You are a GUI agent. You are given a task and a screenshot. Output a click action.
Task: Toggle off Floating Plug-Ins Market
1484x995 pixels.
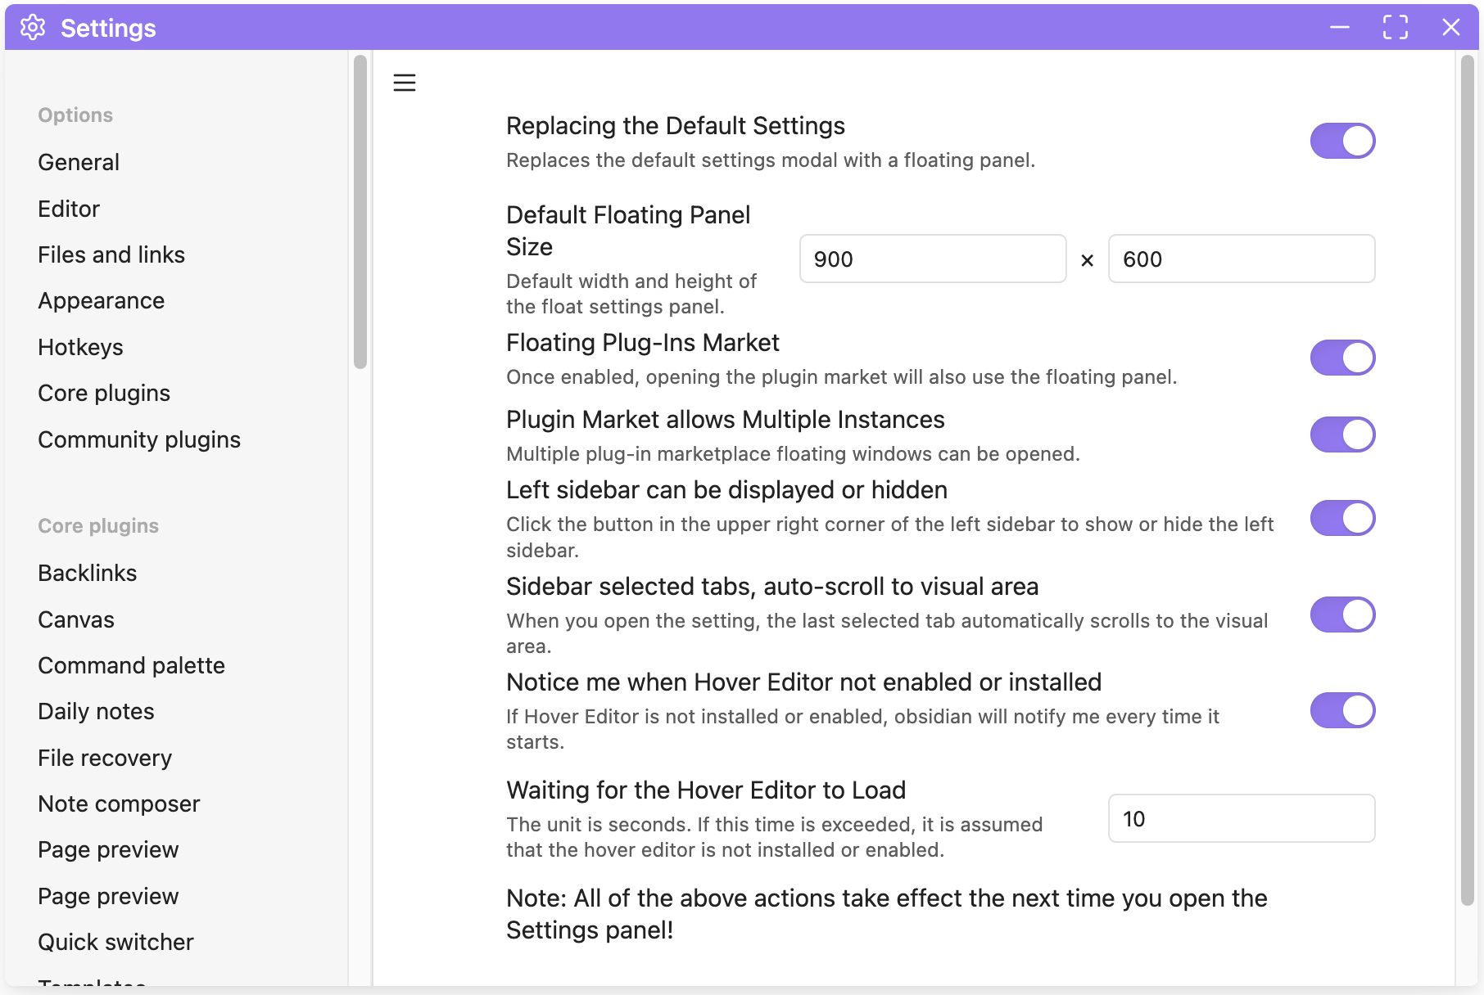point(1342,357)
